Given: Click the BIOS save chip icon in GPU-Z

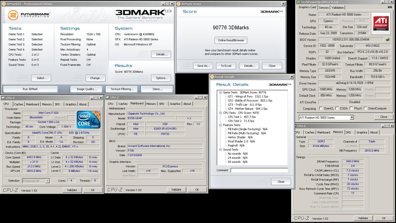Looking at the screenshot, I should point(388,40).
